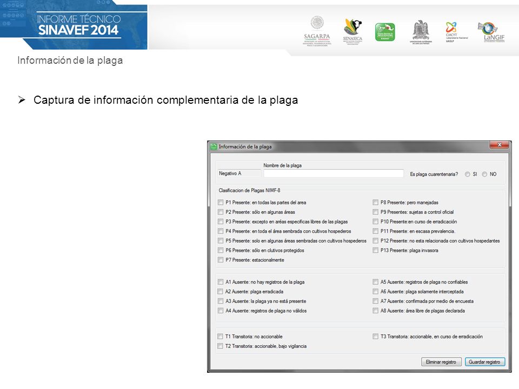Click 'Captura de información complementaria de la plaga'

pyautogui.click(x=165, y=100)
